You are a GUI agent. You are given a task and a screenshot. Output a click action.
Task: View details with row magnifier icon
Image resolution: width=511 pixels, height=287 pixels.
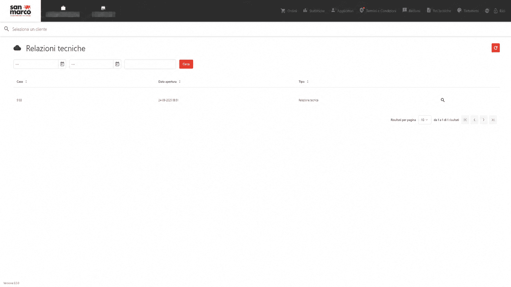pos(443,100)
